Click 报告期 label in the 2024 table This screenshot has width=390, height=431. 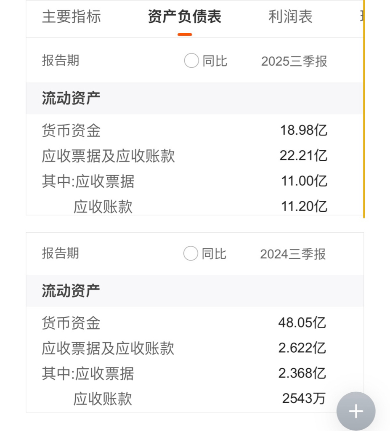(61, 253)
